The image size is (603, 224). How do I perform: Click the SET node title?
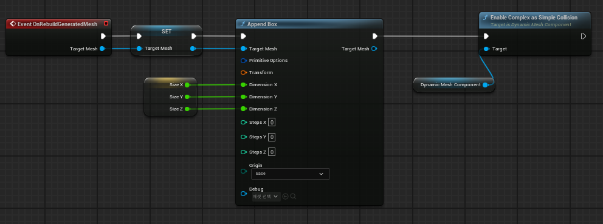click(x=167, y=31)
